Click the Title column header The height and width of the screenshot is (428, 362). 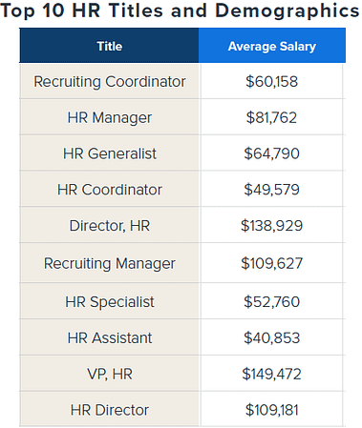click(x=109, y=46)
